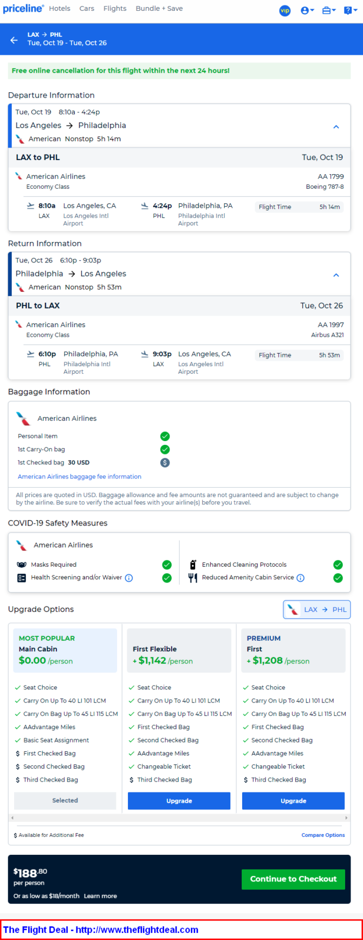Click the Compare Options link
363x940 pixels.
323,835
